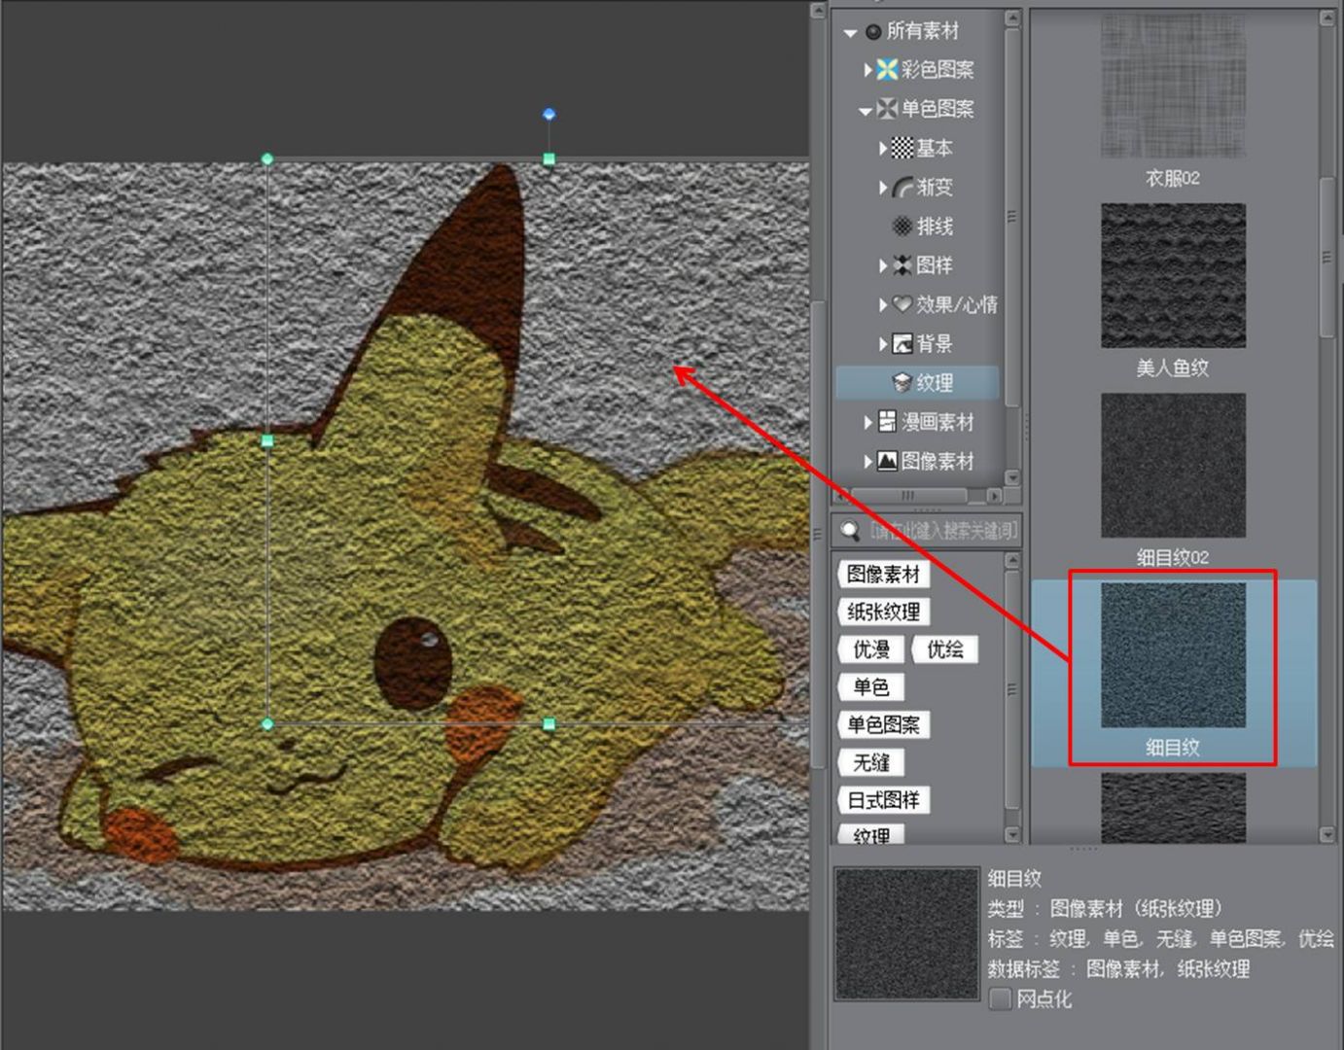Expand the 图像素材 tree folder
1344x1050 pixels.
click(x=867, y=461)
